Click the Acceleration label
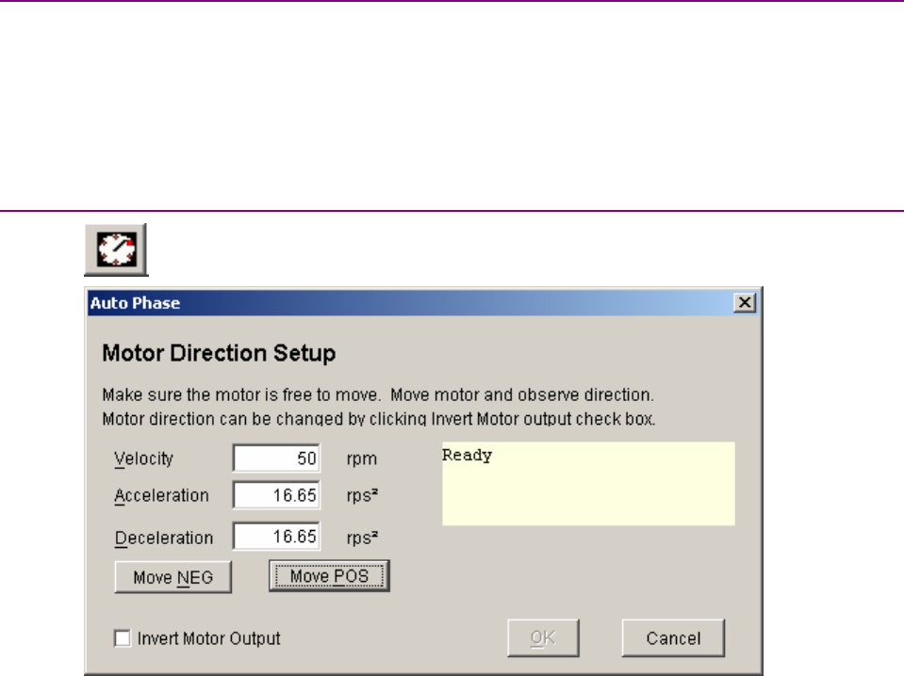Image resolution: width=904 pixels, height=676 pixels. coord(161,496)
